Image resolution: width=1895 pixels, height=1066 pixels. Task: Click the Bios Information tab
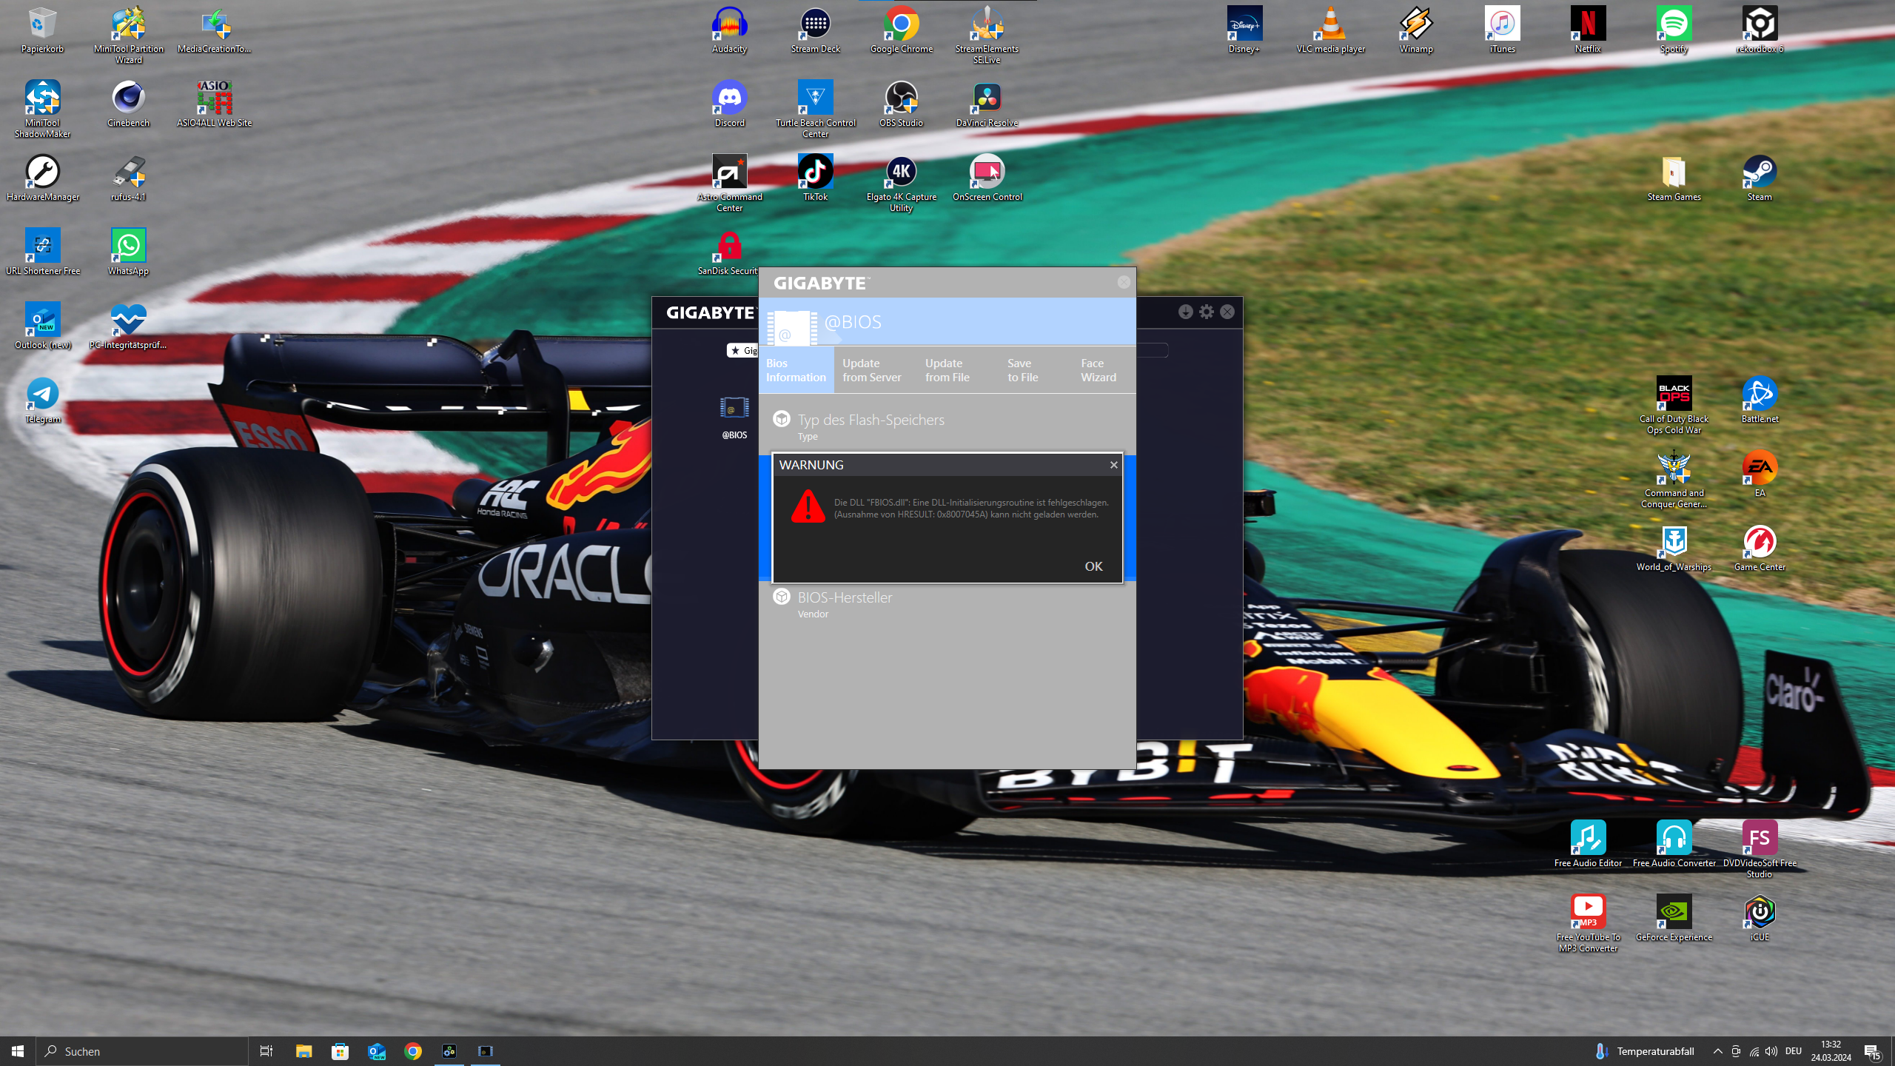[796, 370]
